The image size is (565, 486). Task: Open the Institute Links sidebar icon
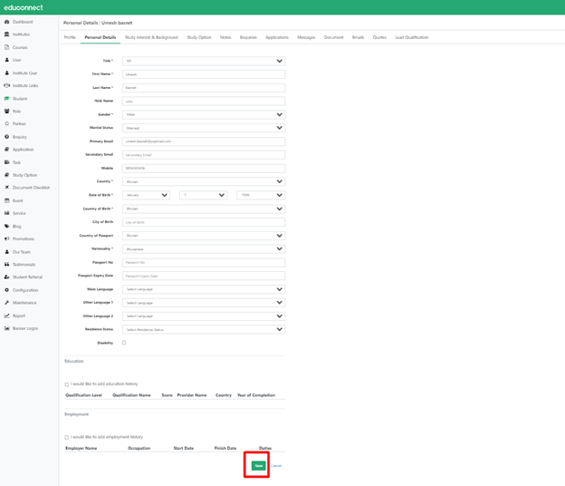tap(6, 85)
